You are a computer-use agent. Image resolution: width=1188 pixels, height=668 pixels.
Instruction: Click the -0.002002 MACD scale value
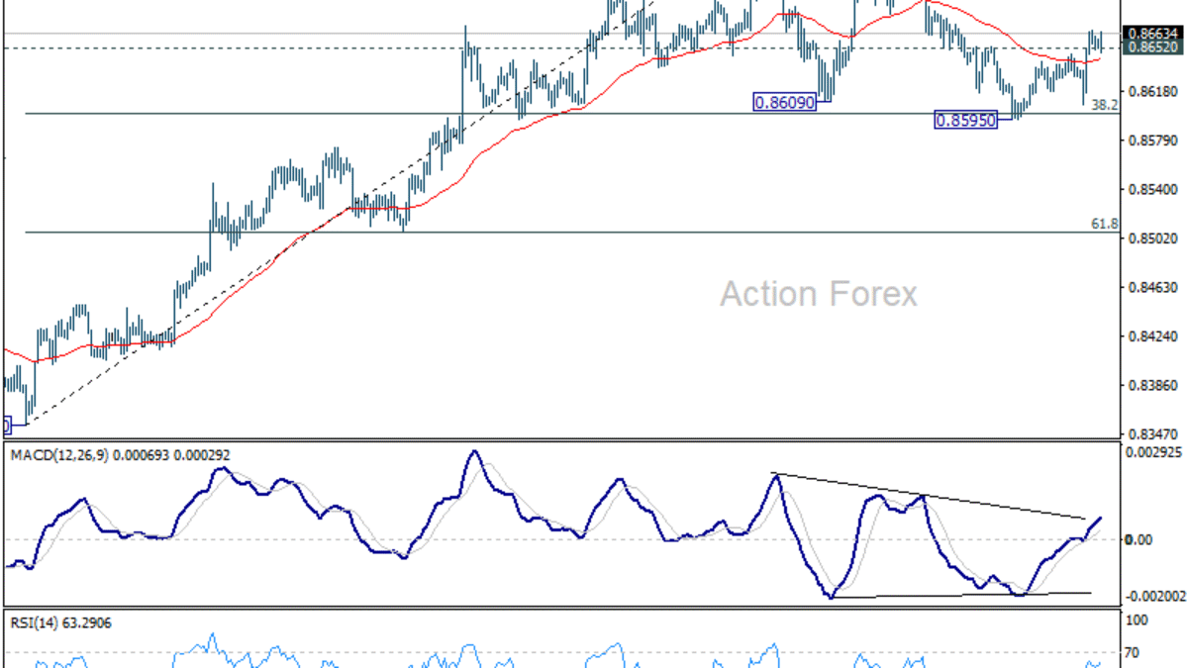(1154, 596)
